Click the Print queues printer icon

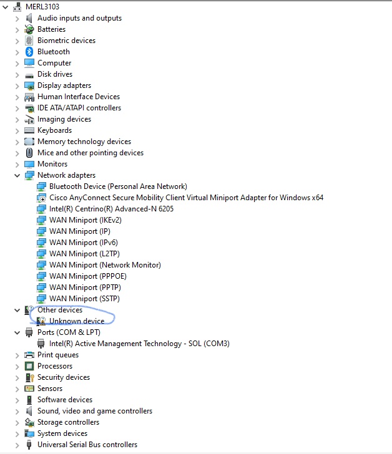click(x=29, y=355)
